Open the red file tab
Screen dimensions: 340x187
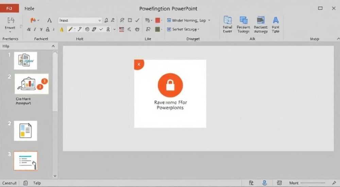click(9, 8)
